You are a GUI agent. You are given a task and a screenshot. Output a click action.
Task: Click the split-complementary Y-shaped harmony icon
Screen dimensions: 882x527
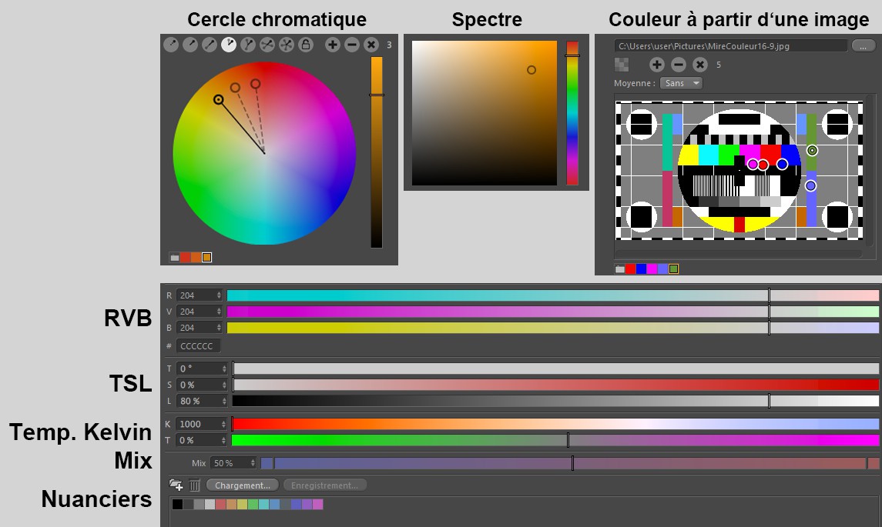[x=248, y=45]
